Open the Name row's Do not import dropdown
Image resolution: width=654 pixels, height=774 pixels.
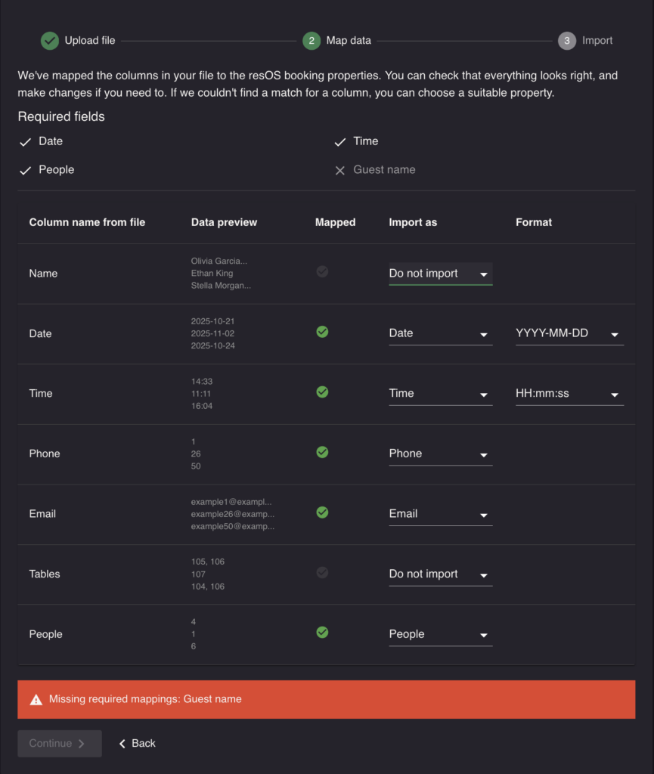(440, 274)
